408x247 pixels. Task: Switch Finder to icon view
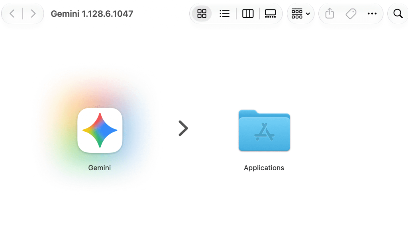point(202,14)
